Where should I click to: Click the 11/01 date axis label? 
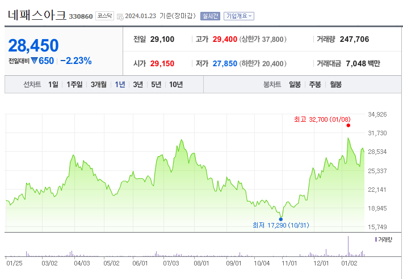tap(289, 263)
